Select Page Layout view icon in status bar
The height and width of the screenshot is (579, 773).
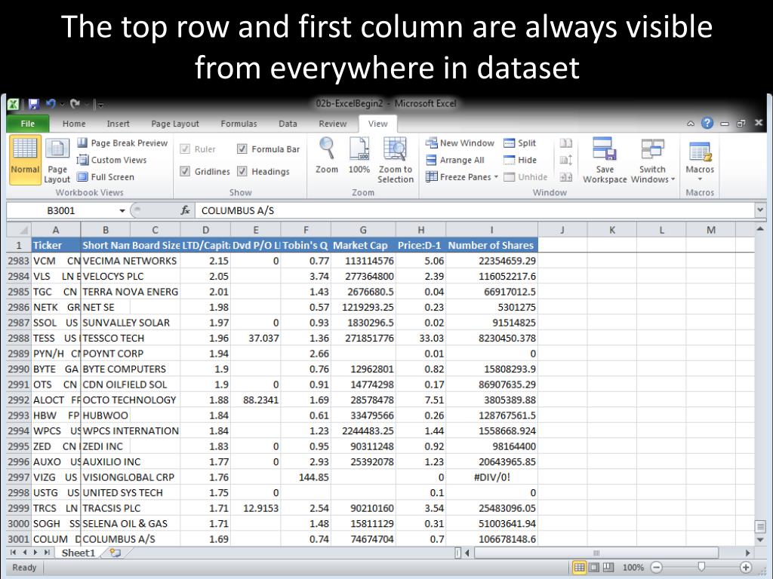595,567
